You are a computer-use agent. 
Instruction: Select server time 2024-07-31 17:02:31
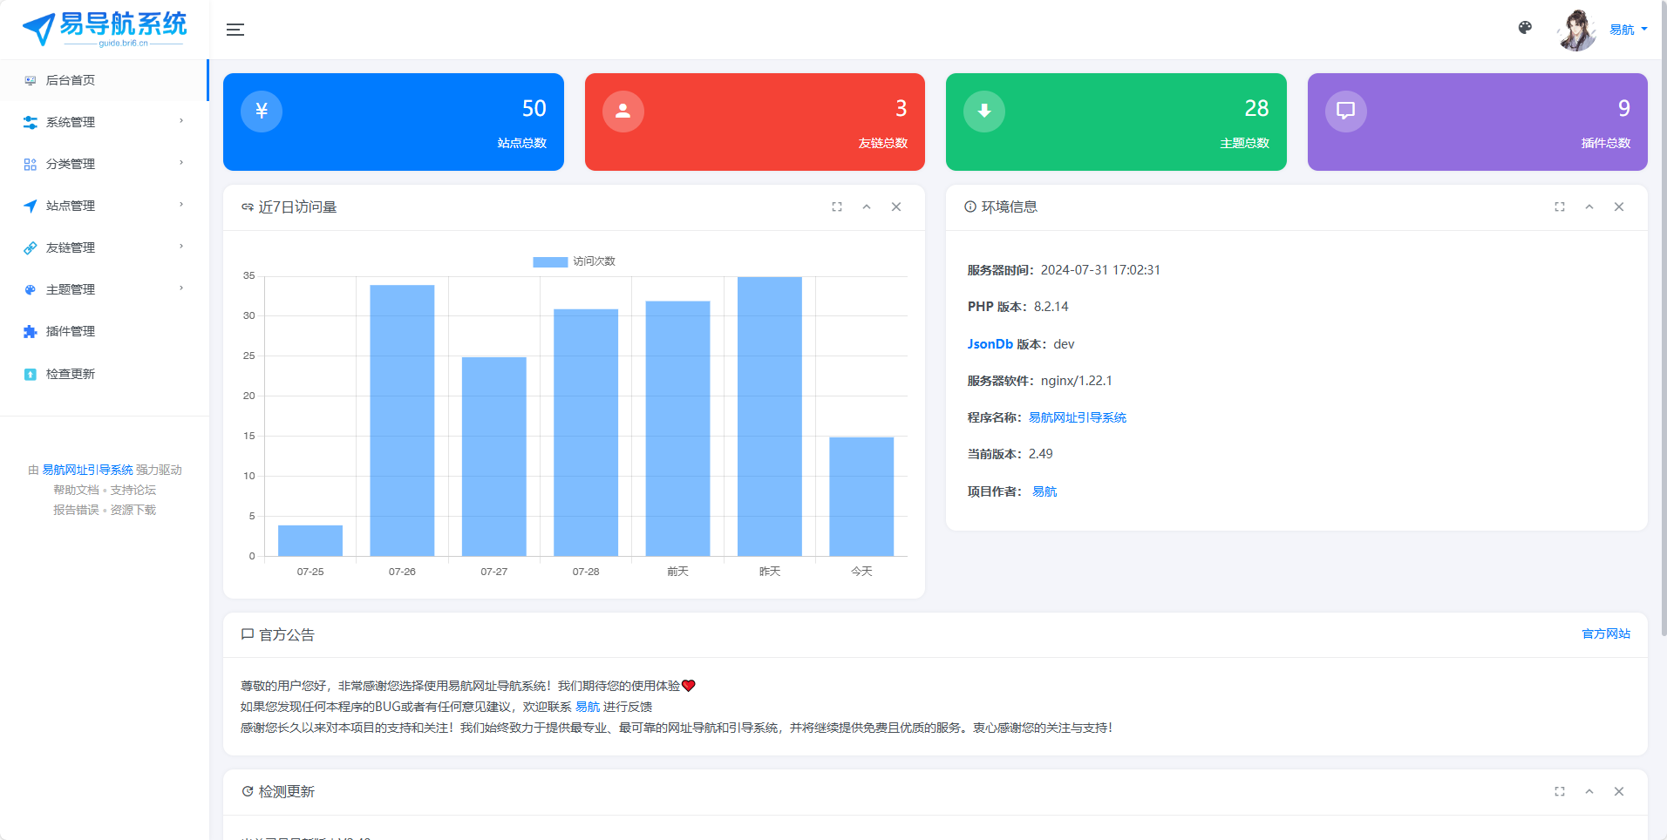pyautogui.click(x=1100, y=270)
